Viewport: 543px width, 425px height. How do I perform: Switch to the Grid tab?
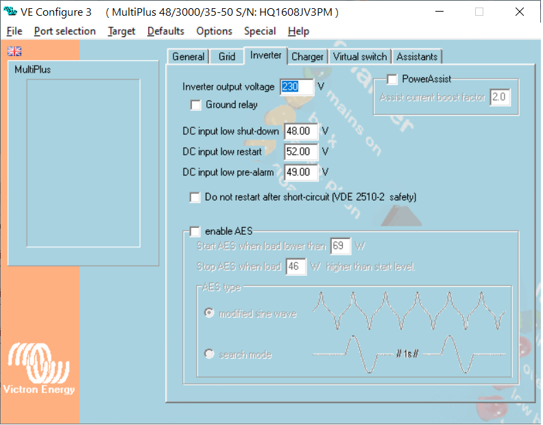click(227, 56)
